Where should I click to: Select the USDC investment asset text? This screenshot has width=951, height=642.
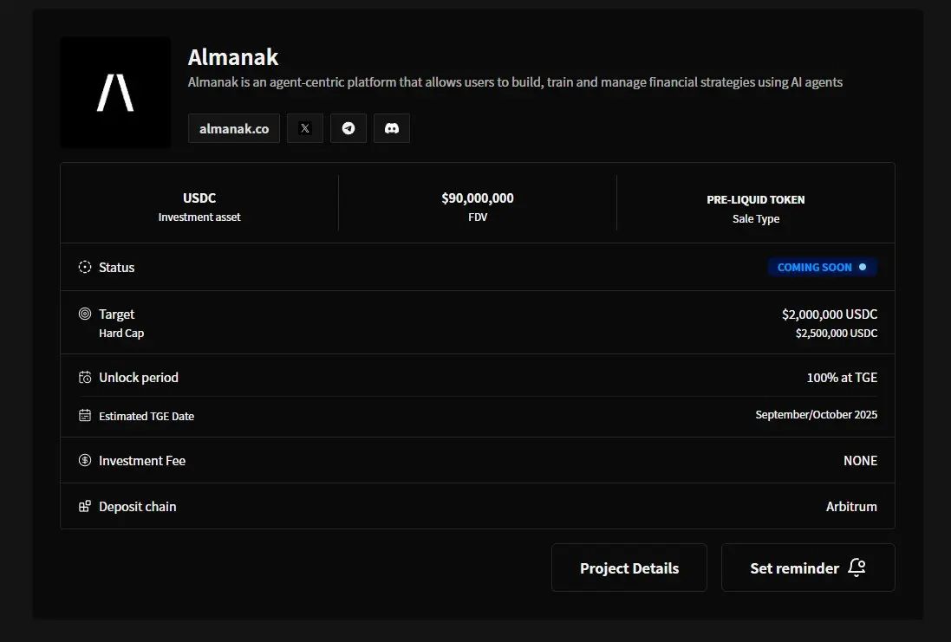(199, 198)
